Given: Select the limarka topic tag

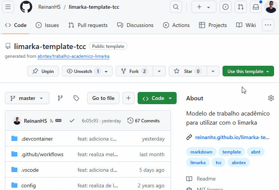Looking at the screenshot, I should click(x=198, y=163).
